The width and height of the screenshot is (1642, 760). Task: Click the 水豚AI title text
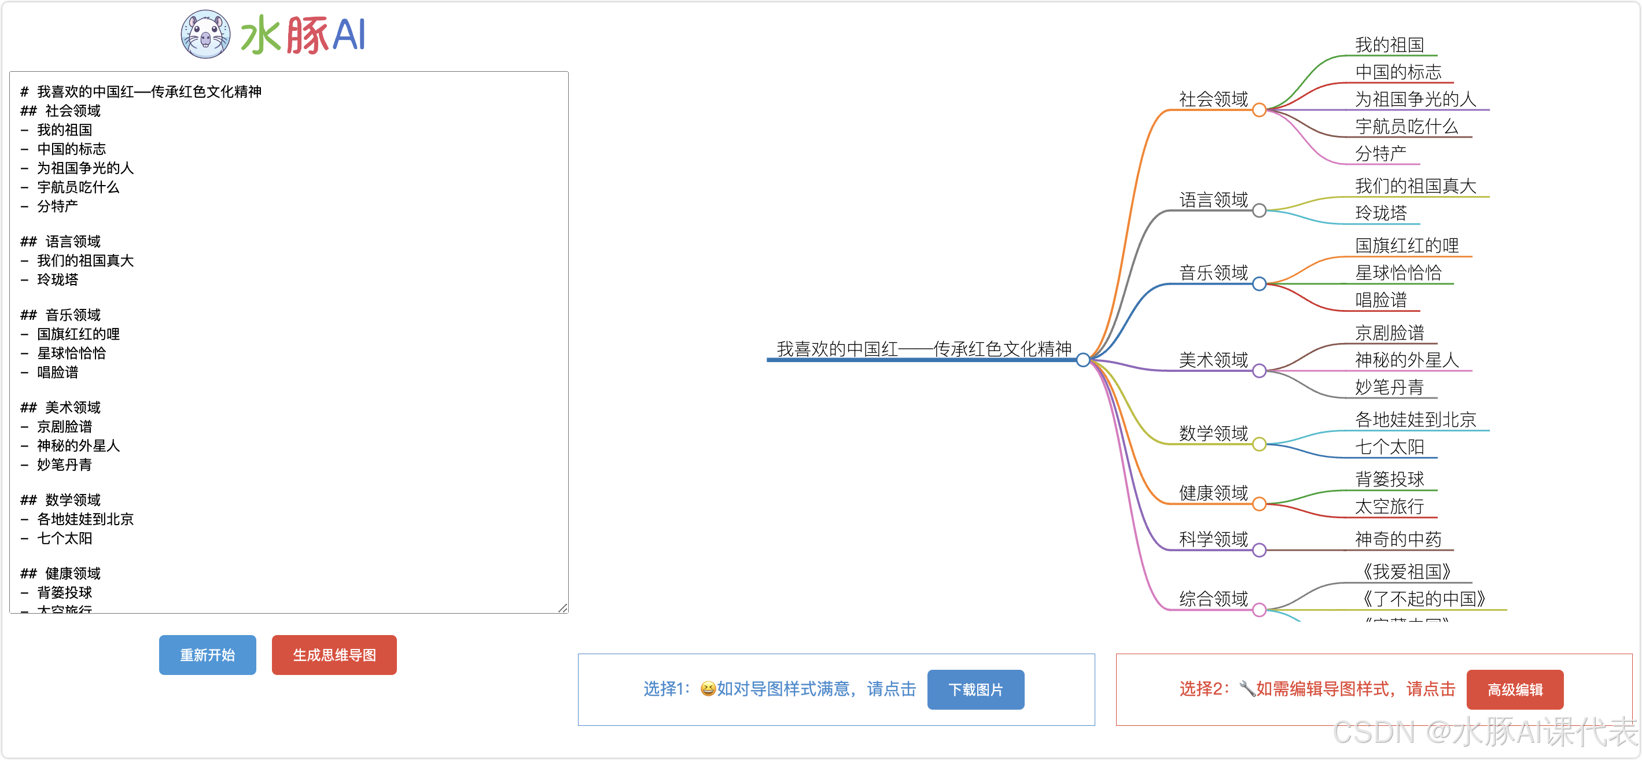coord(303,35)
